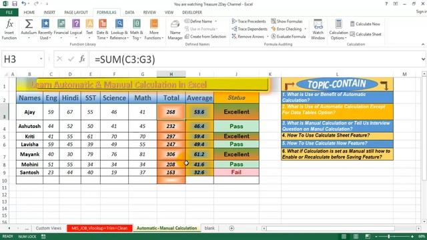Add a new sheet with plus button
The image size is (427, 240).
pos(232,228)
